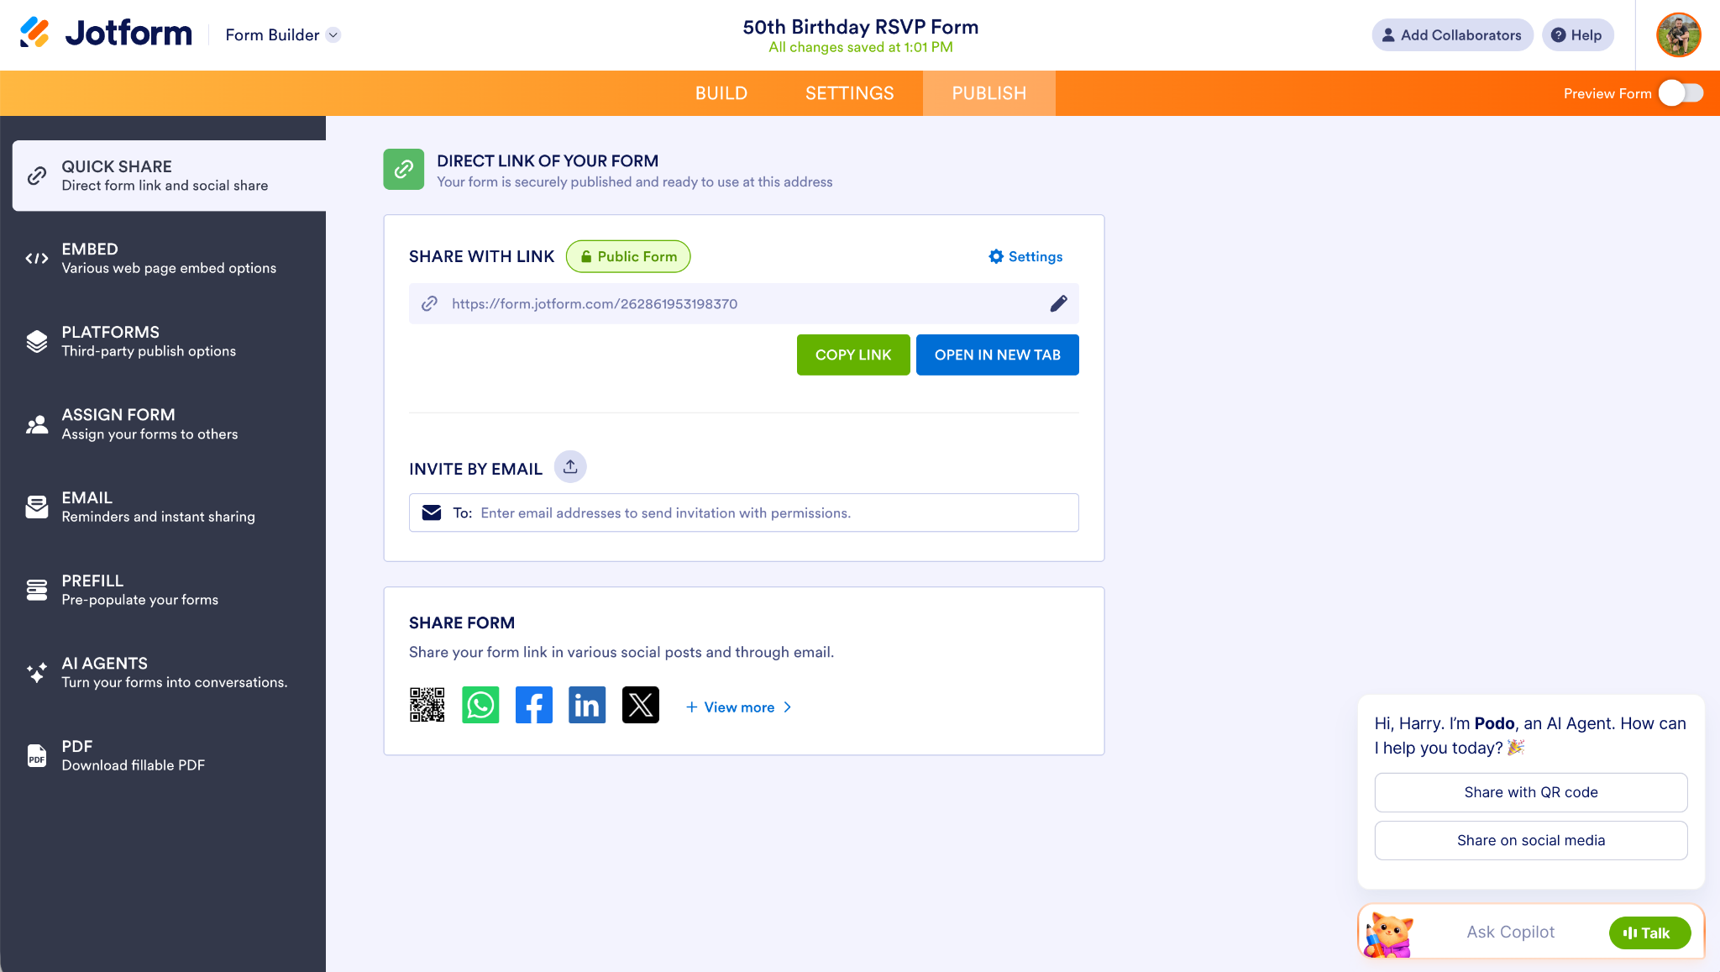Image resolution: width=1720 pixels, height=972 pixels.
Task: Click the OPEN IN NEW TAB button
Action: [998, 355]
